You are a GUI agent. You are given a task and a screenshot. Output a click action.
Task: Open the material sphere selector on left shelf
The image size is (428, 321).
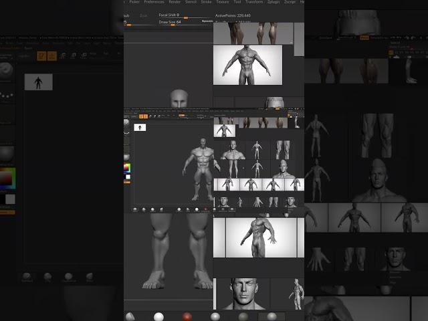point(126,158)
